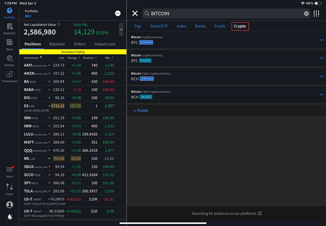Open 'Searching for products on our platforms' link
This screenshot has height=226, width=326.
pyautogui.click(x=226, y=213)
